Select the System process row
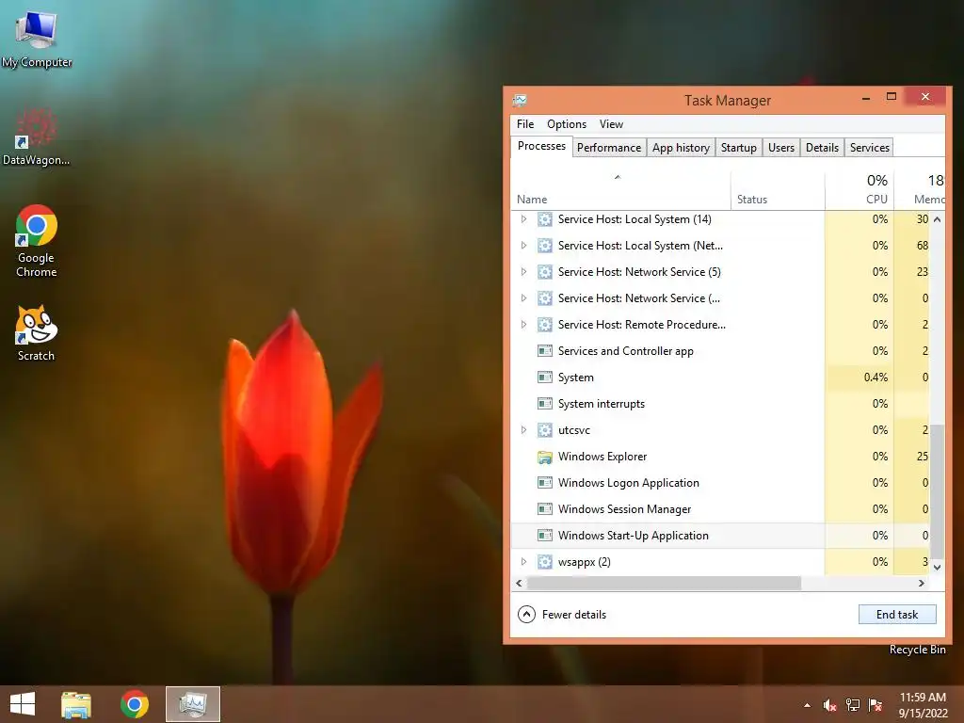Image resolution: width=964 pixels, height=723 pixels. (x=720, y=378)
